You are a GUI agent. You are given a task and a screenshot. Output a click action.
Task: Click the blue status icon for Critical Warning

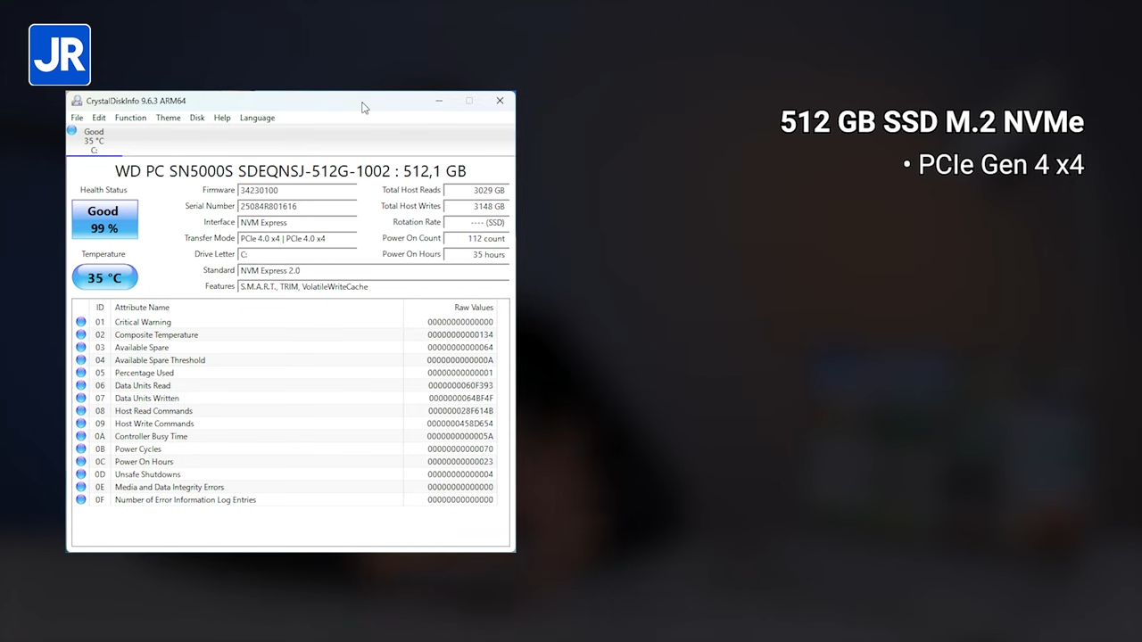81,322
